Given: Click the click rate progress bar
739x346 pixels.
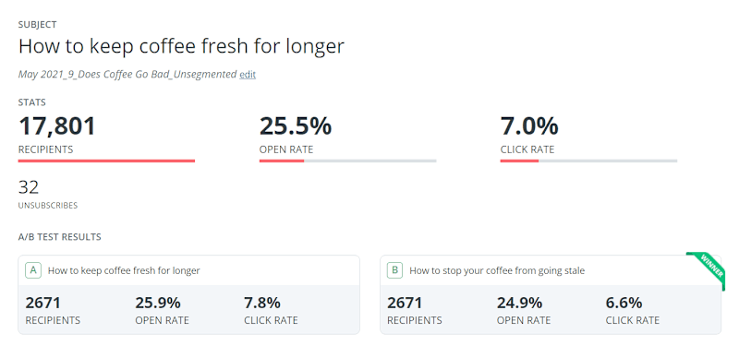Looking at the screenshot, I should click(588, 161).
